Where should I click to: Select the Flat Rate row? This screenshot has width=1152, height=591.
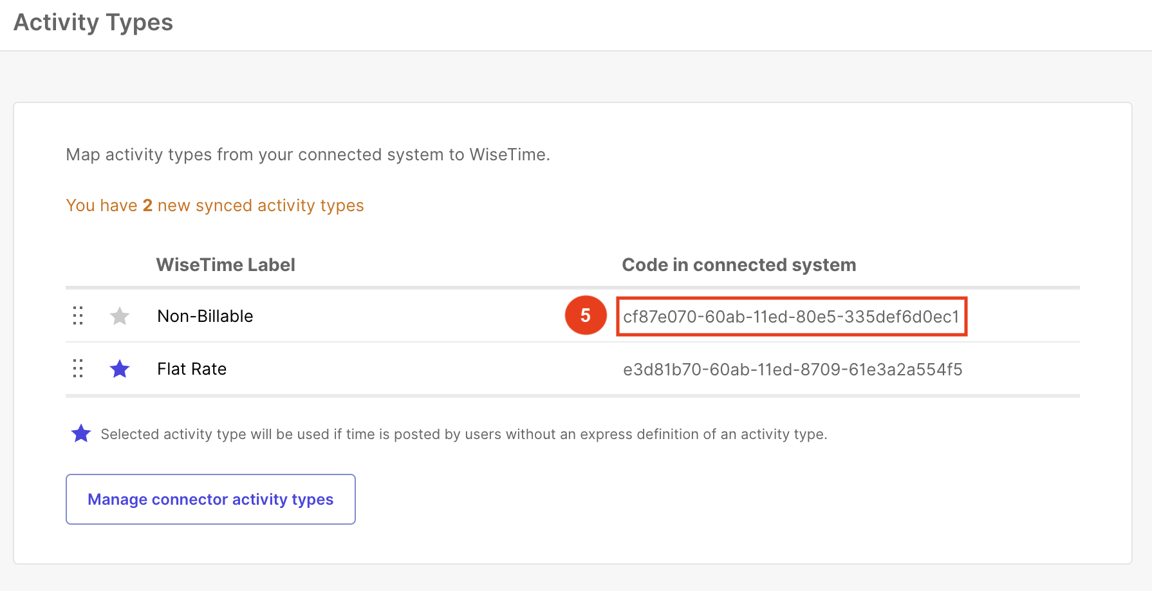click(x=191, y=368)
